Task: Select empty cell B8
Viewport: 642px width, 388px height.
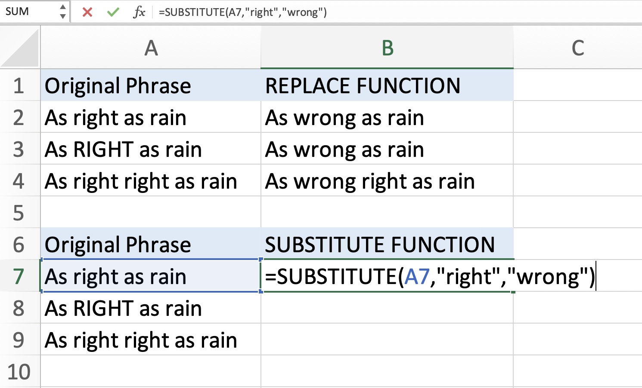Action: tap(387, 308)
